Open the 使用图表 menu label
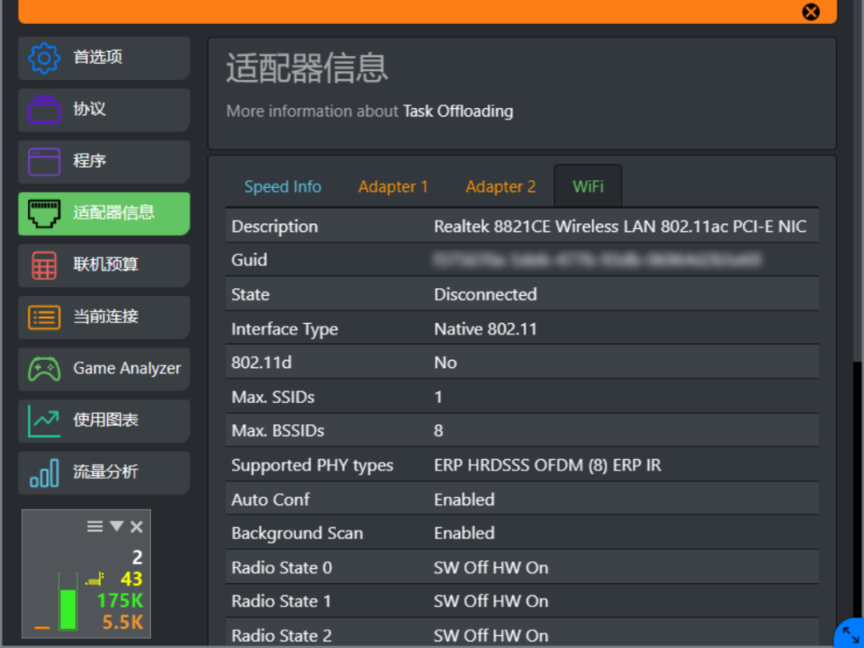This screenshot has height=648, width=864. (106, 420)
